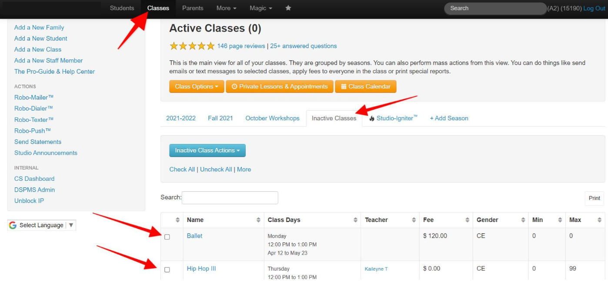Switch to the Fall 2021 tab
This screenshot has height=281, width=608.
tap(220, 118)
